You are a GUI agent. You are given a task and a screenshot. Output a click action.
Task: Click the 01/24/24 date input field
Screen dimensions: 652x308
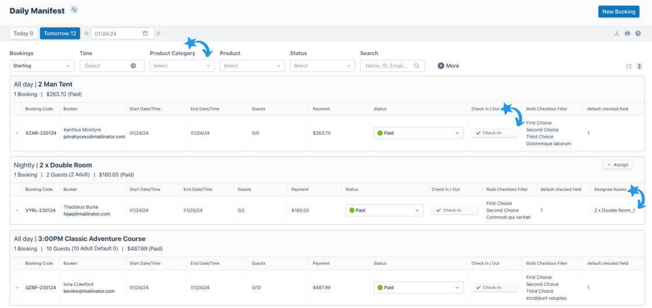[x=123, y=34]
